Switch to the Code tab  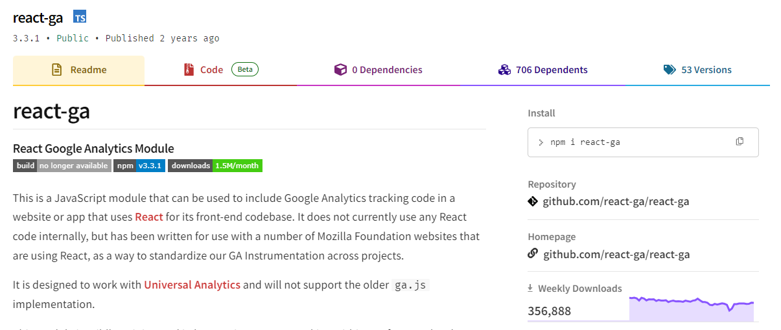220,70
